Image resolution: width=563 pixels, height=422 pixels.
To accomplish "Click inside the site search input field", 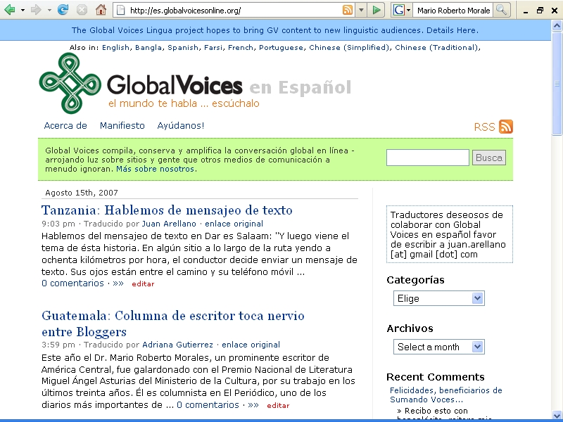I will click(x=426, y=158).
